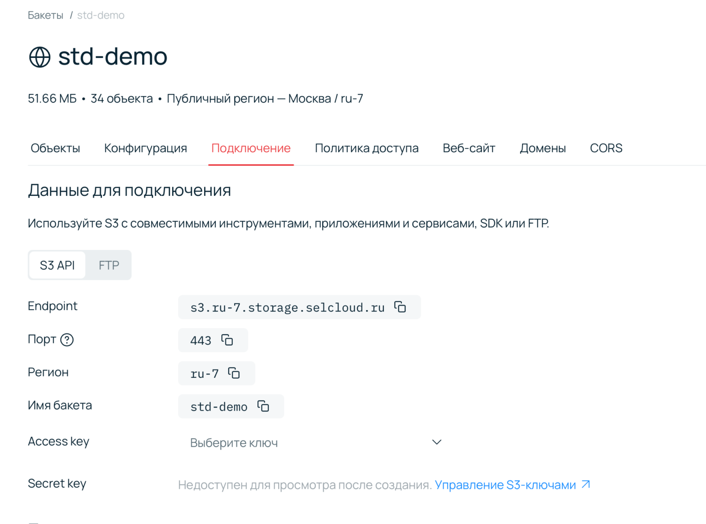The width and height of the screenshot is (706, 524).
Task: Open the Управление S3-ключами link
Action: 505,485
